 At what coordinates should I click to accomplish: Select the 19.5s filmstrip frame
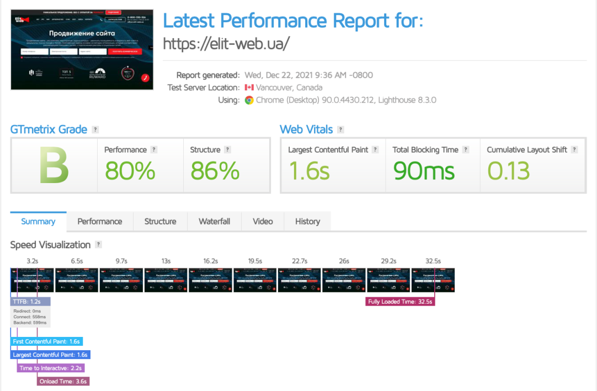(255, 280)
